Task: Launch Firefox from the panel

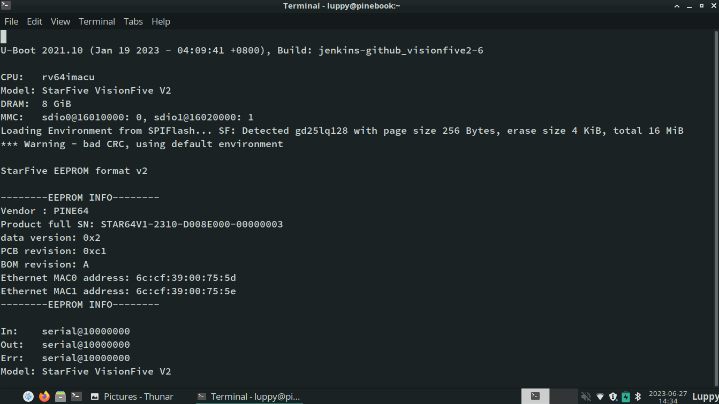Action: click(44, 397)
